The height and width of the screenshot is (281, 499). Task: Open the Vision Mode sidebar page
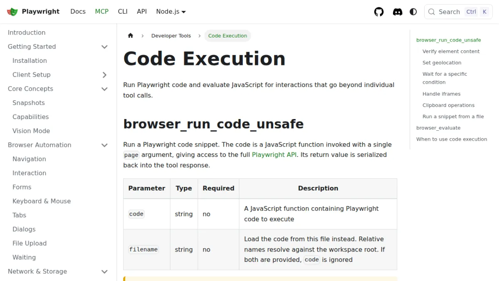(x=31, y=131)
